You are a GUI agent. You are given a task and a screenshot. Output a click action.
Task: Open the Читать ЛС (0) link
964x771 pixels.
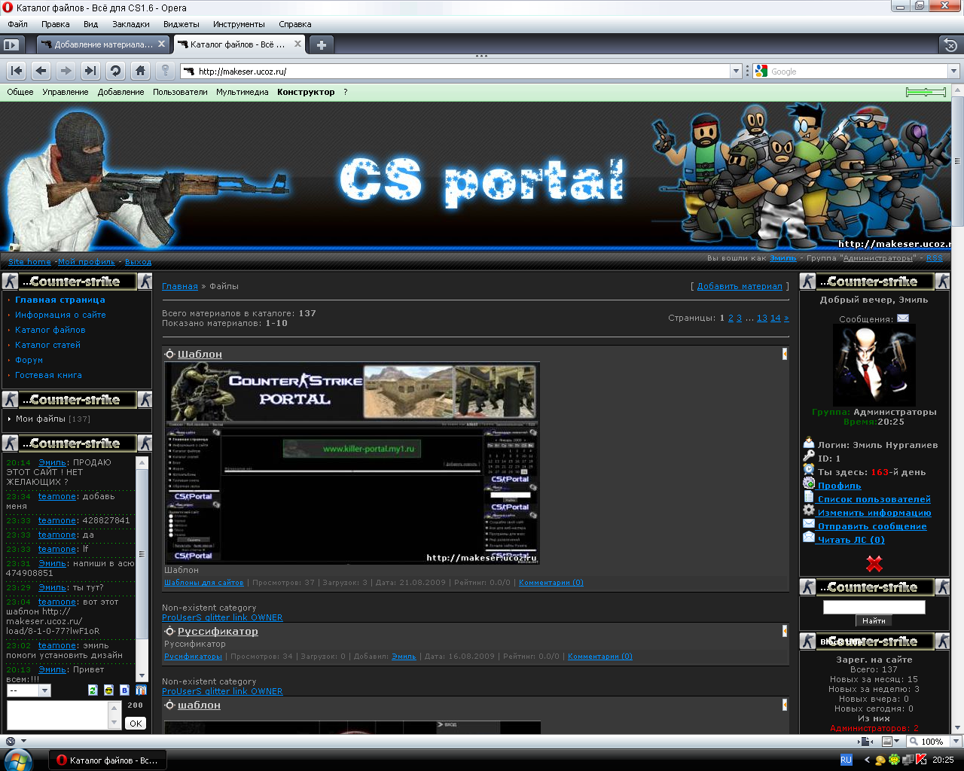click(851, 540)
